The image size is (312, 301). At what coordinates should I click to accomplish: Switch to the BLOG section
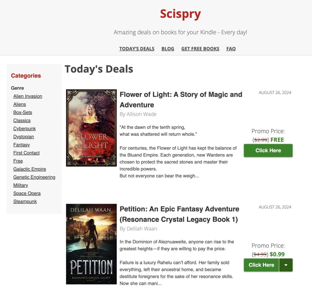click(168, 49)
